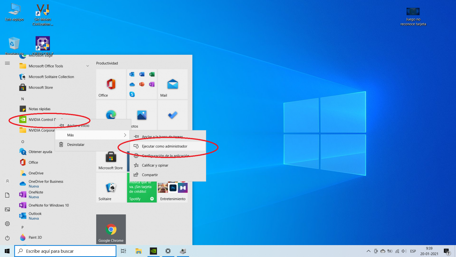Image resolution: width=456 pixels, height=257 pixels.
Task: Open the notification center icon
Action: point(447,251)
